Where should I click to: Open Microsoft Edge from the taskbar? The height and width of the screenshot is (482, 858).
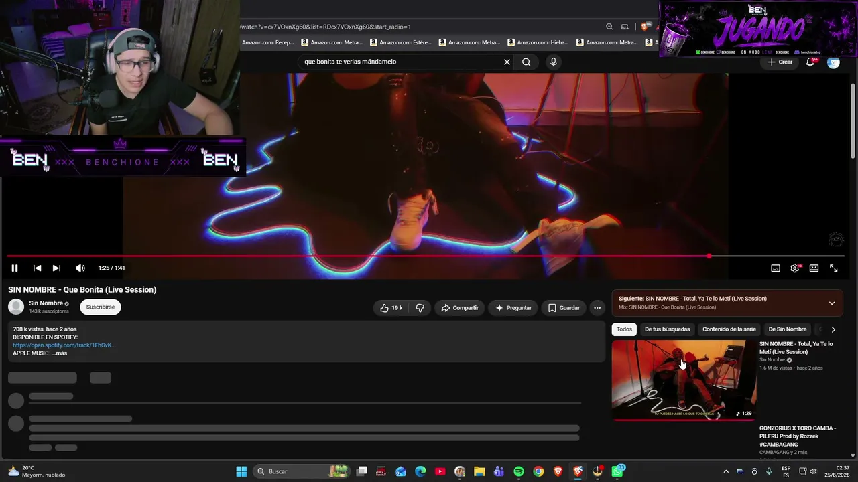tap(420, 471)
